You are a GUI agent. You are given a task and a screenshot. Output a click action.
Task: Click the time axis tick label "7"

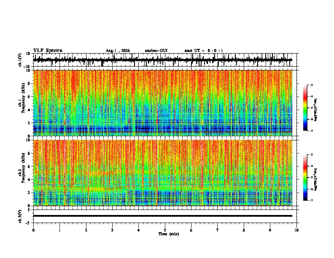(x=218, y=230)
